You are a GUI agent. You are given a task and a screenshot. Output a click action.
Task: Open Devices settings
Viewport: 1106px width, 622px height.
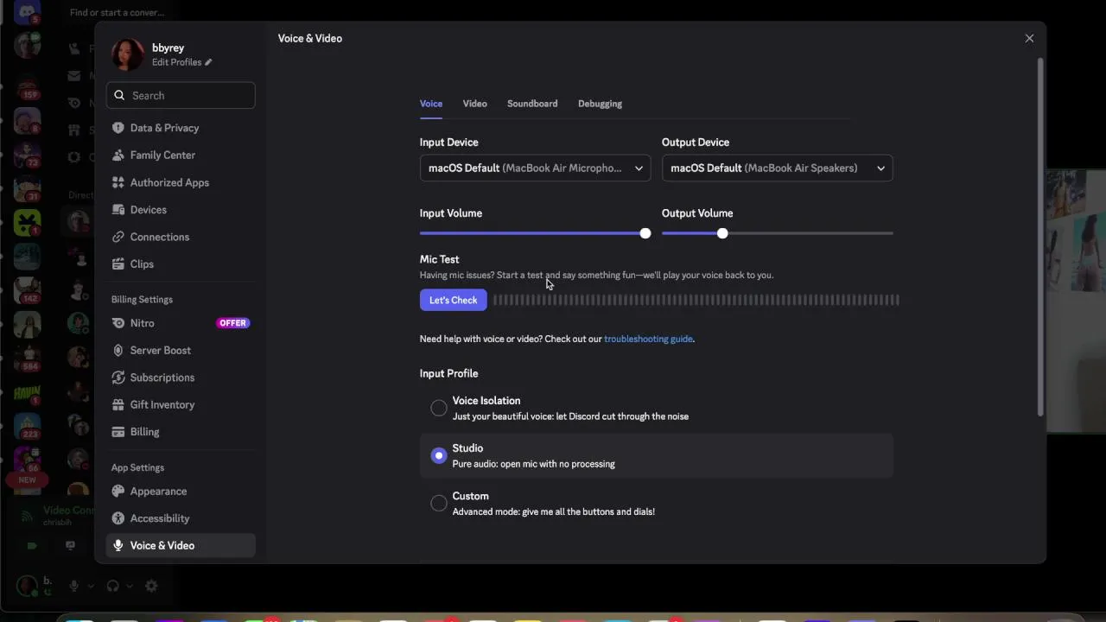[181, 210]
